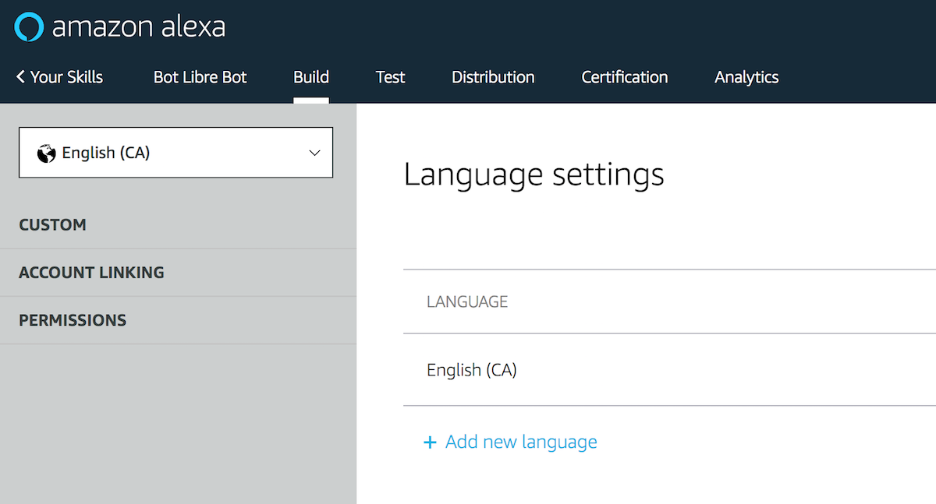The width and height of the screenshot is (936, 504).
Task: Expand the language selector chevron arrow
Action: coord(314,153)
